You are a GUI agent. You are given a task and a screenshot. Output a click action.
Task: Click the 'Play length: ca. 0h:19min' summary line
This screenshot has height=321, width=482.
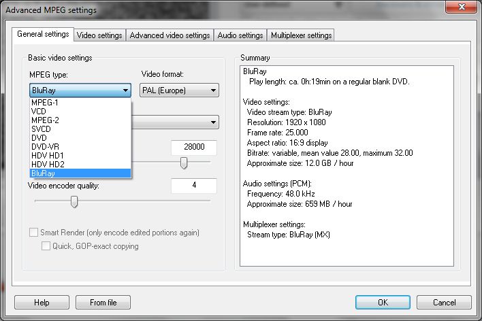coord(330,82)
